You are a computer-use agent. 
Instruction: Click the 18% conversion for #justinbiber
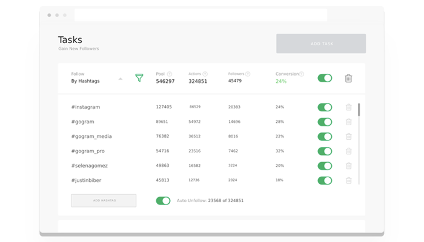tap(279, 180)
